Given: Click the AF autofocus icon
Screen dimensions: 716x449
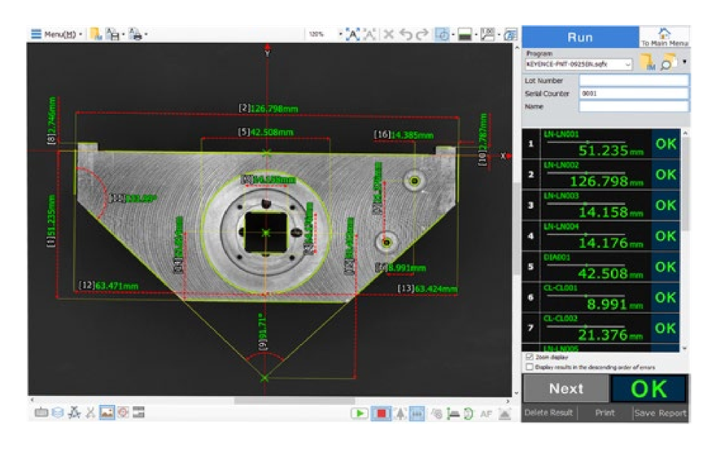Looking at the screenshot, I should click(x=486, y=413).
